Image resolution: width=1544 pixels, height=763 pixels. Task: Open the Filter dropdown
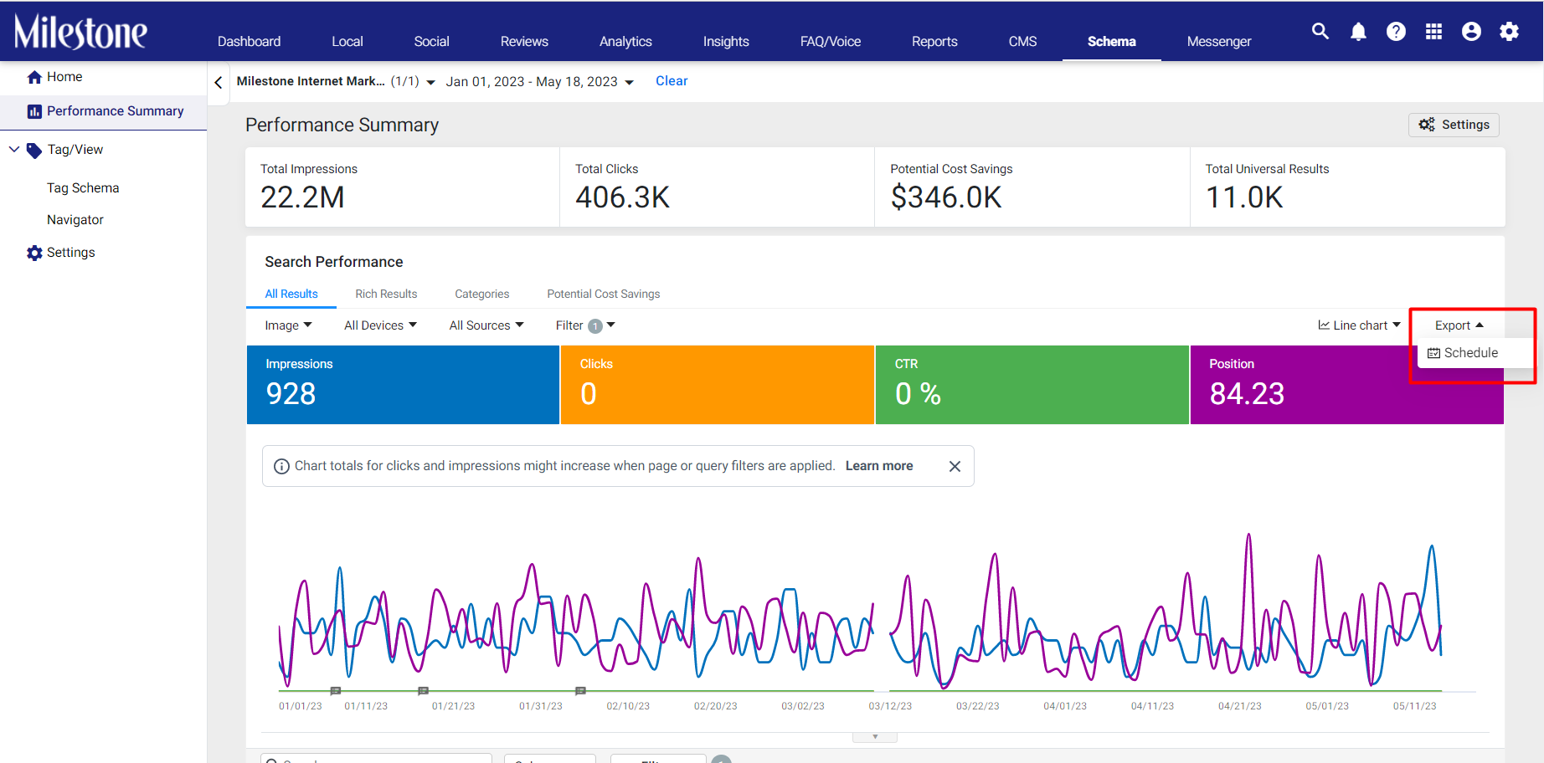pos(585,325)
